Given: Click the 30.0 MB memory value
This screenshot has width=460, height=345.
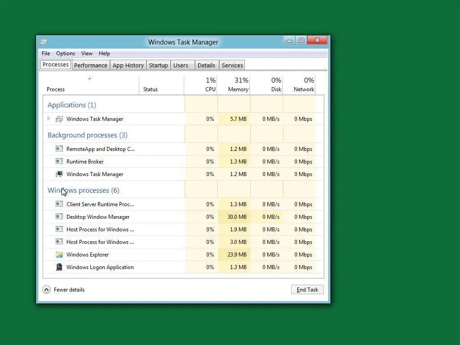Looking at the screenshot, I should coord(237,217).
